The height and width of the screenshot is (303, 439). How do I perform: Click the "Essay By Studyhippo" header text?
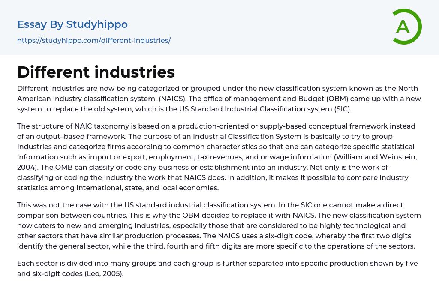pyautogui.click(x=72, y=24)
